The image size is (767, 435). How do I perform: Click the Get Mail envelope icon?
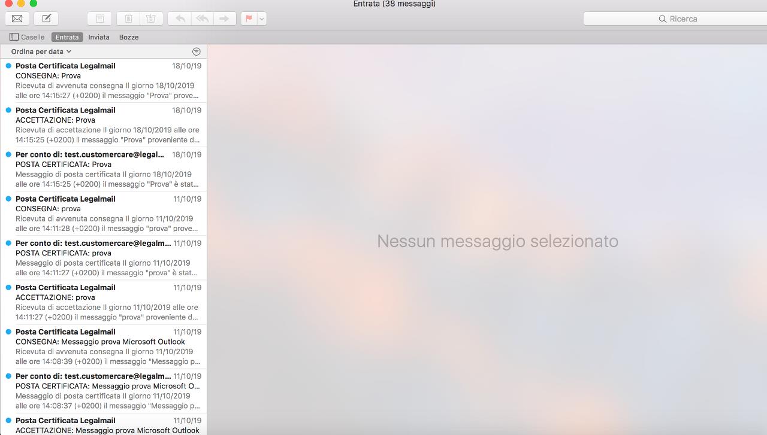coord(17,19)
